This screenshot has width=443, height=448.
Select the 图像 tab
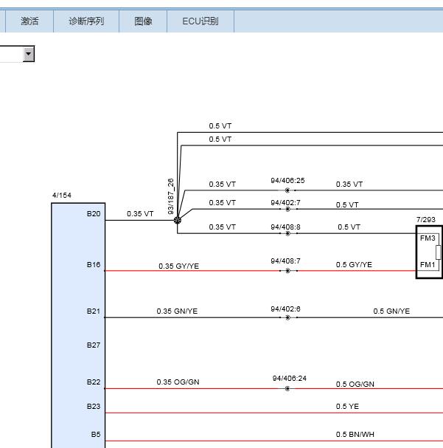[x=143, y=21]
